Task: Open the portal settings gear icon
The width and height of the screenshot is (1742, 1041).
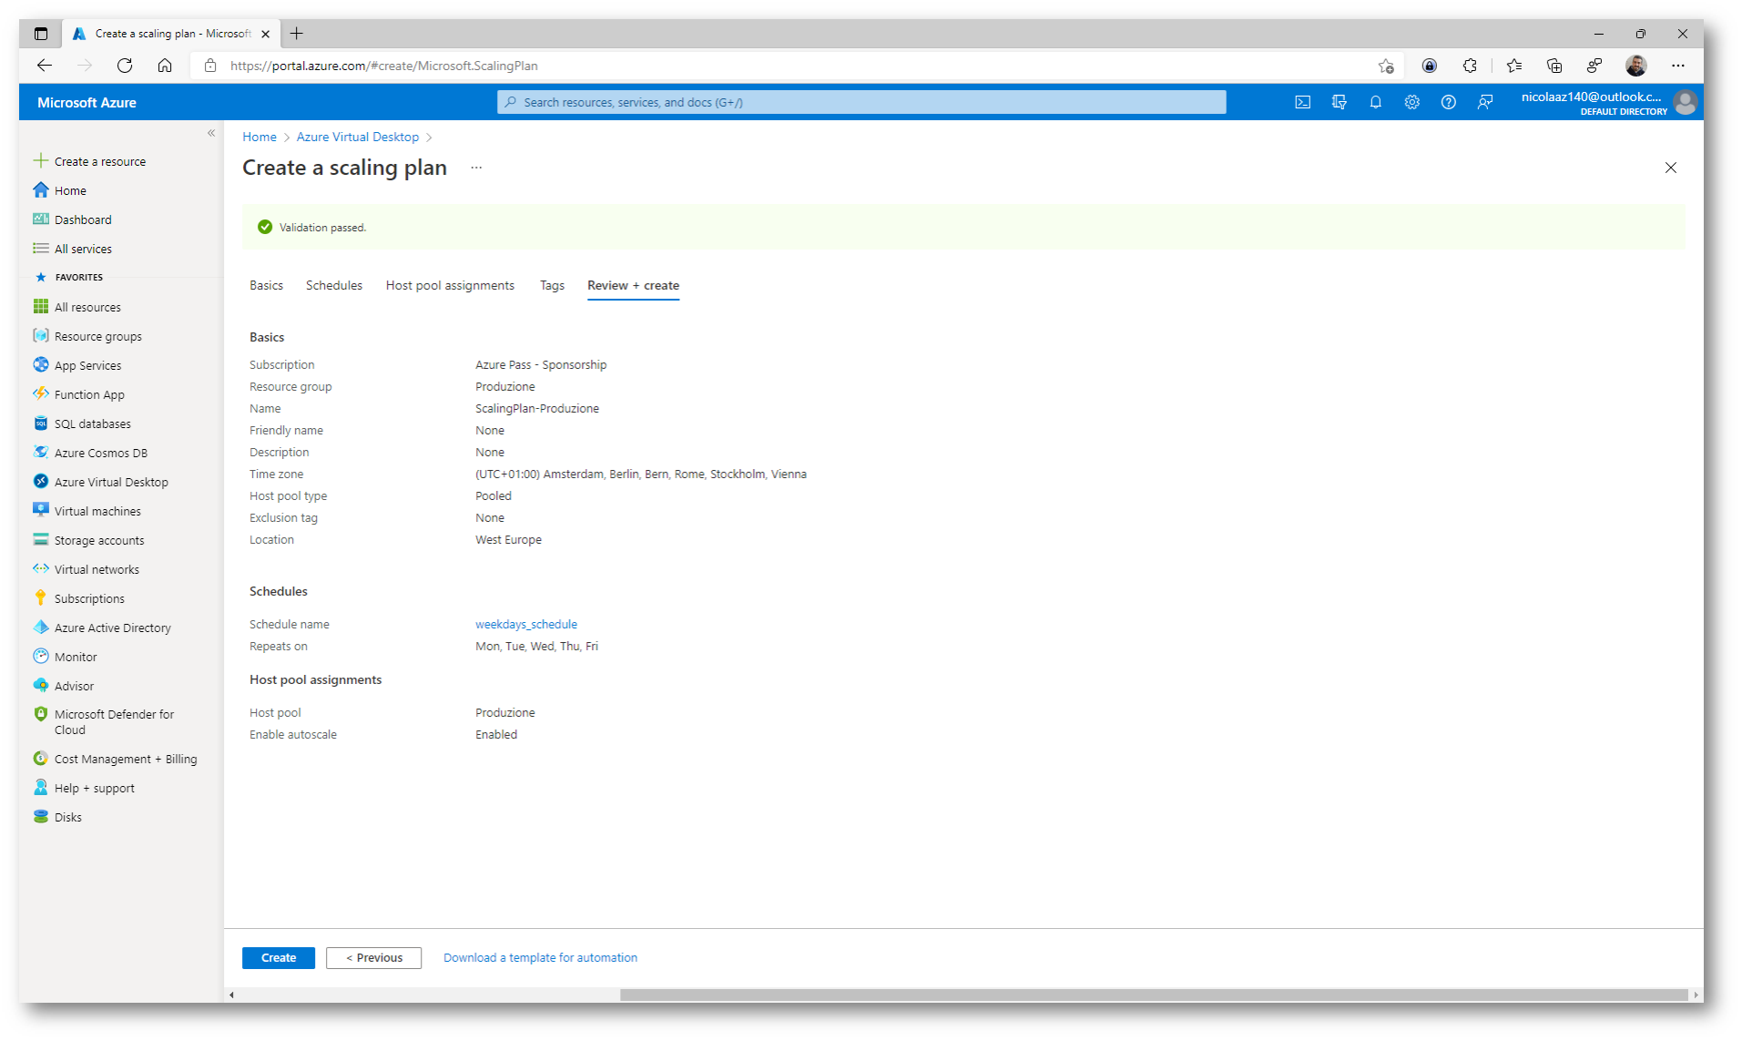Action: 1411,102
